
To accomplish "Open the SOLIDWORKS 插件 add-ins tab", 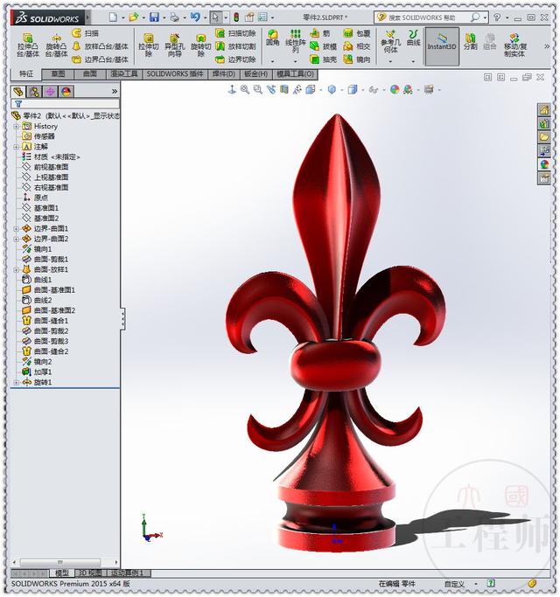I will point(175,74).
